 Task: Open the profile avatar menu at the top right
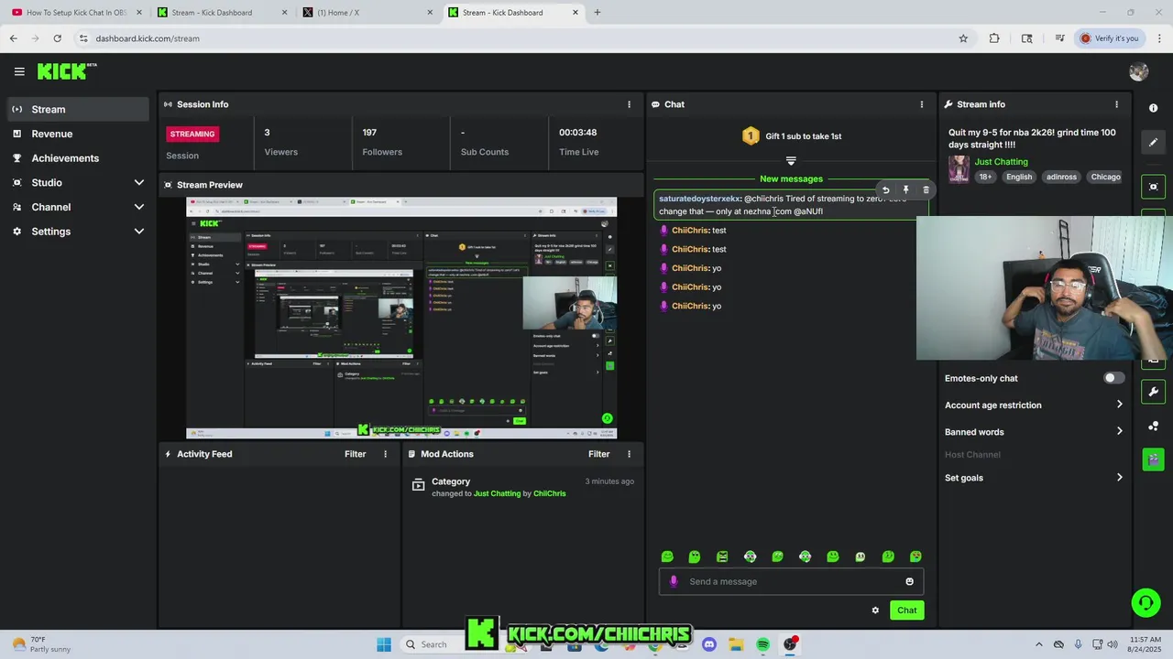pyautogui.click(x=1139, y=71)
